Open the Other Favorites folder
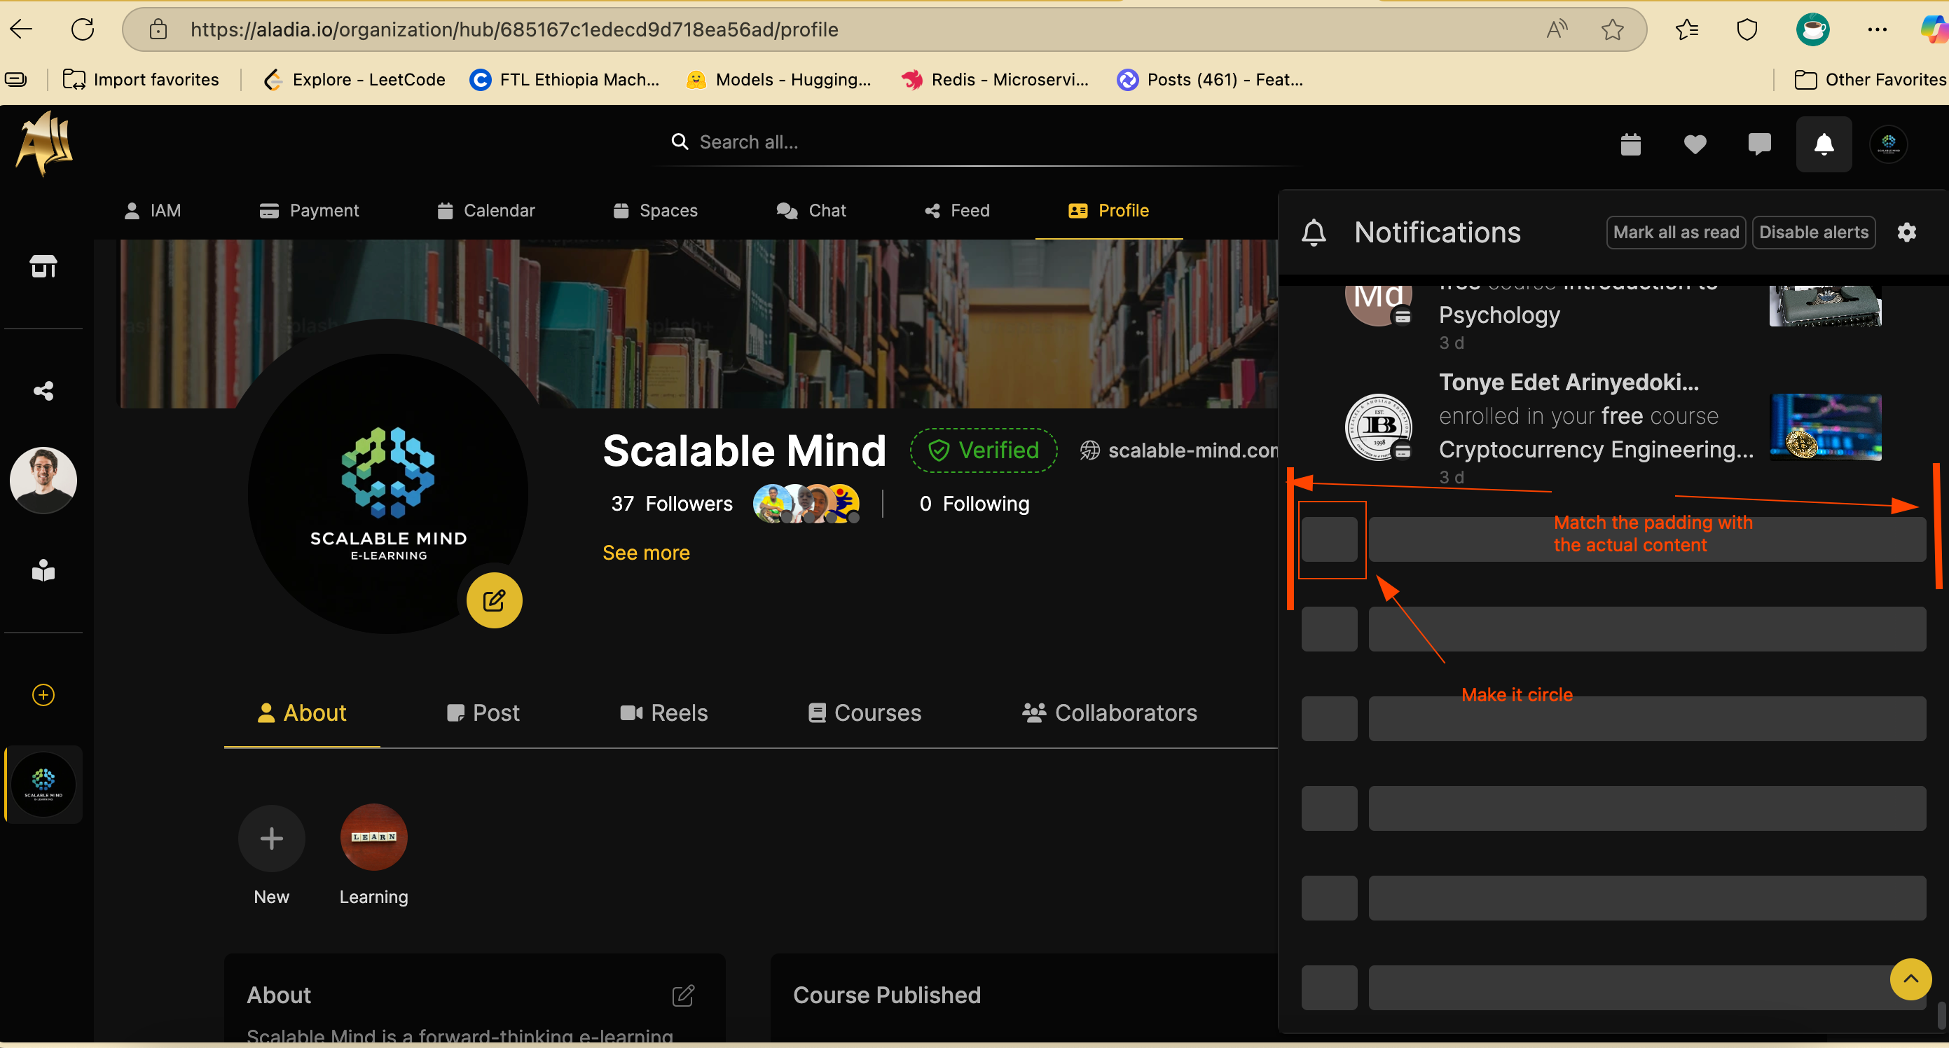 [1871, 79]
